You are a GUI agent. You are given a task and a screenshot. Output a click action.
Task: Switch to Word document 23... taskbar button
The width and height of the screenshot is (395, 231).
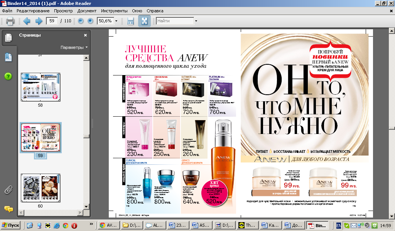coord(178,225)
